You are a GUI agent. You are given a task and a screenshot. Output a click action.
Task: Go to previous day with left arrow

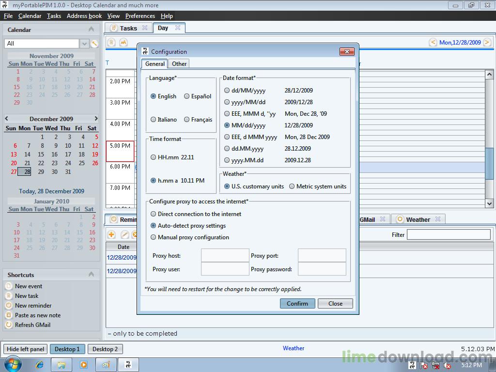(433, 43)
